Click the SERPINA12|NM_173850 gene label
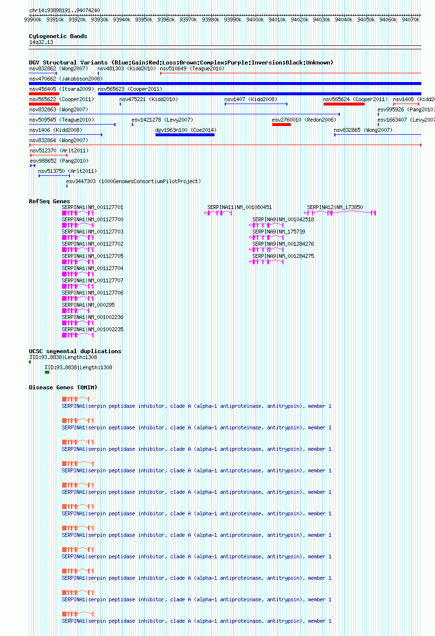 tap(335, 207)
